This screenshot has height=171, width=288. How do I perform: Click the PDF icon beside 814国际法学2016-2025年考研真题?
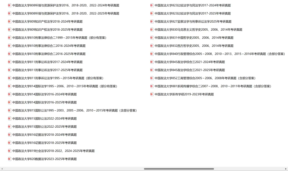pyautogui.click(x=9, y=102)
